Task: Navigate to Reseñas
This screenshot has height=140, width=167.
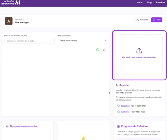Action: click(160, 3)
